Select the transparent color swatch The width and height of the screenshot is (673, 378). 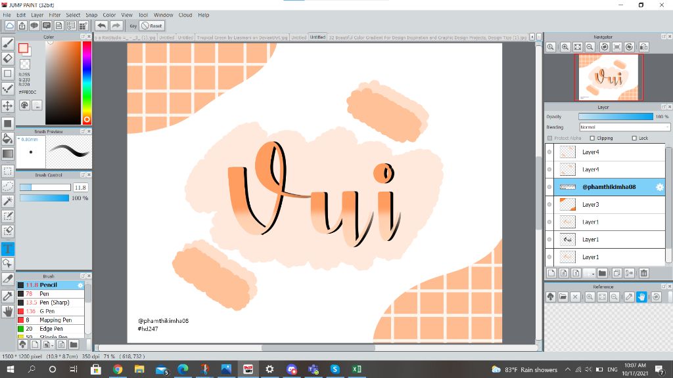26,64
